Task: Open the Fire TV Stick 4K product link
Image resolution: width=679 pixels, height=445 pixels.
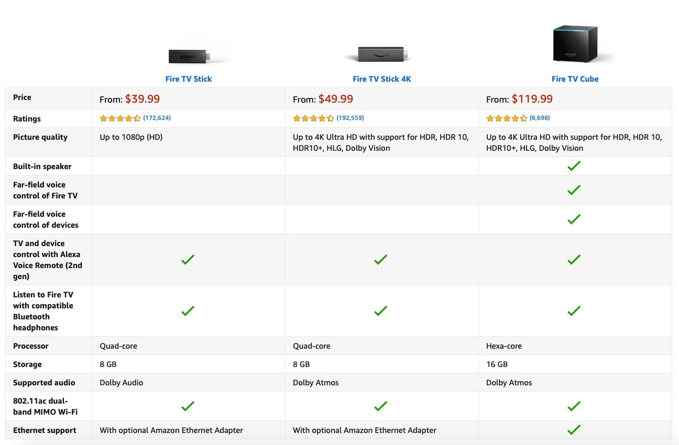Action: point(381,79)
